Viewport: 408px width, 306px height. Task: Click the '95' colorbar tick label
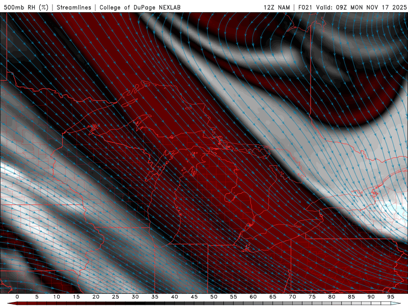(x=391, y=297)
